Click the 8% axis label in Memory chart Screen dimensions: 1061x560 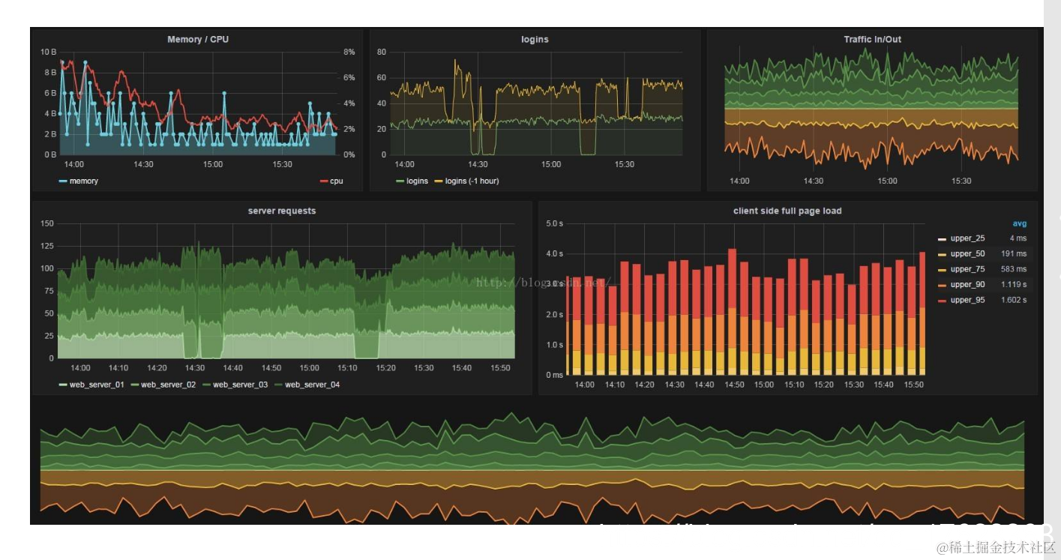point(349,52)
